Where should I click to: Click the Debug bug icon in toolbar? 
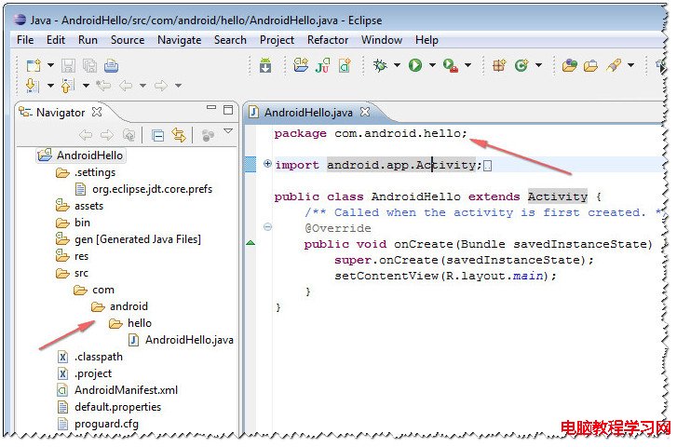click(x=380, y=65)
